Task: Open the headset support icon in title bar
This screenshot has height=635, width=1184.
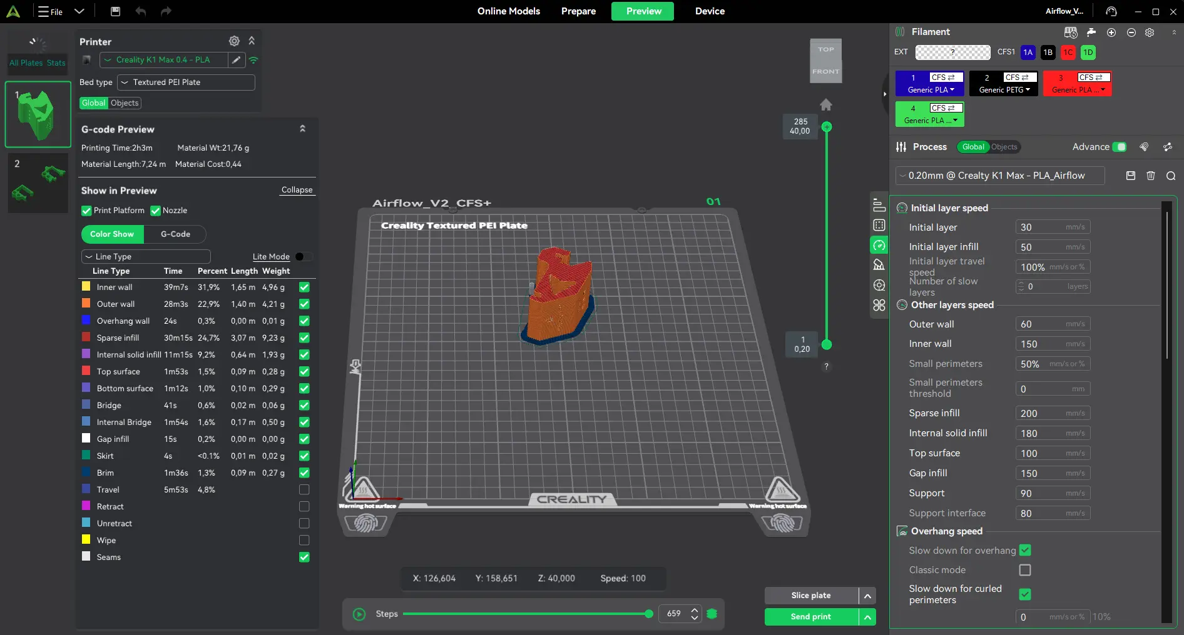Action: (1111, 11)
